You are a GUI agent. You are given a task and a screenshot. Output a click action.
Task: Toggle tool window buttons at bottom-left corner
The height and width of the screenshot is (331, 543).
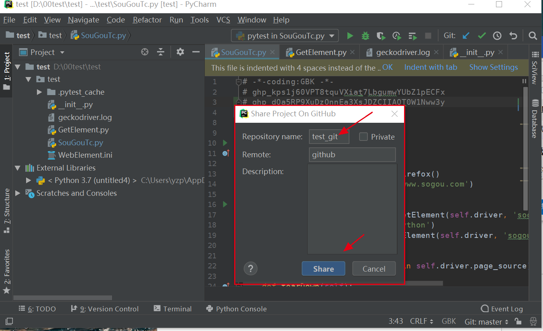9,321
